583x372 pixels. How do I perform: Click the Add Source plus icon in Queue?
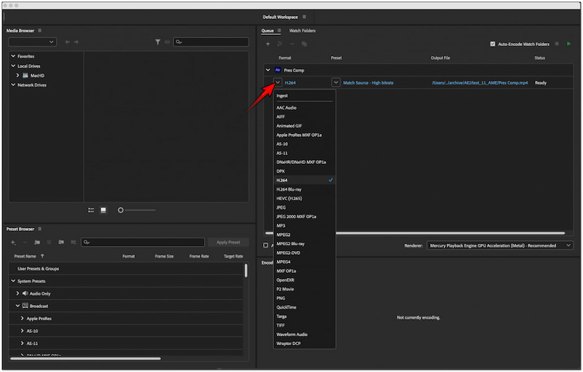coord(267,44)
